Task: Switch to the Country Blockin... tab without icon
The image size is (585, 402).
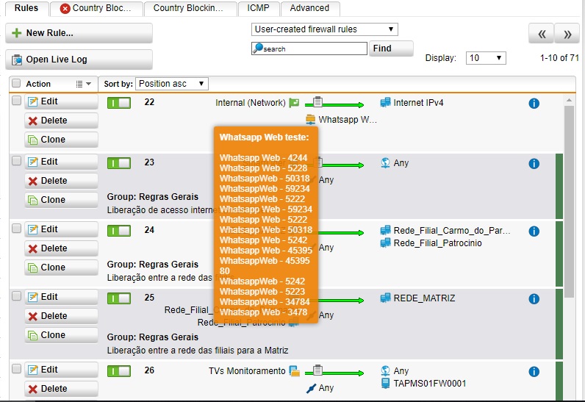Action: [190, 8]
